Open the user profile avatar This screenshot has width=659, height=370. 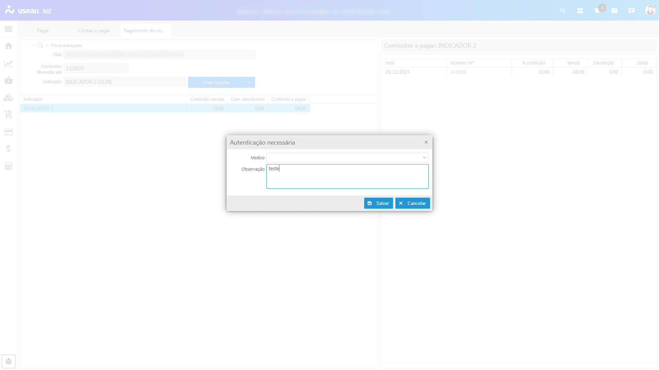(650, 10)
